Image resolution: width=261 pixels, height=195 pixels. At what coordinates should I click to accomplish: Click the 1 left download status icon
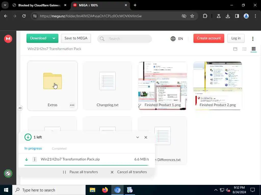point(28,137)
